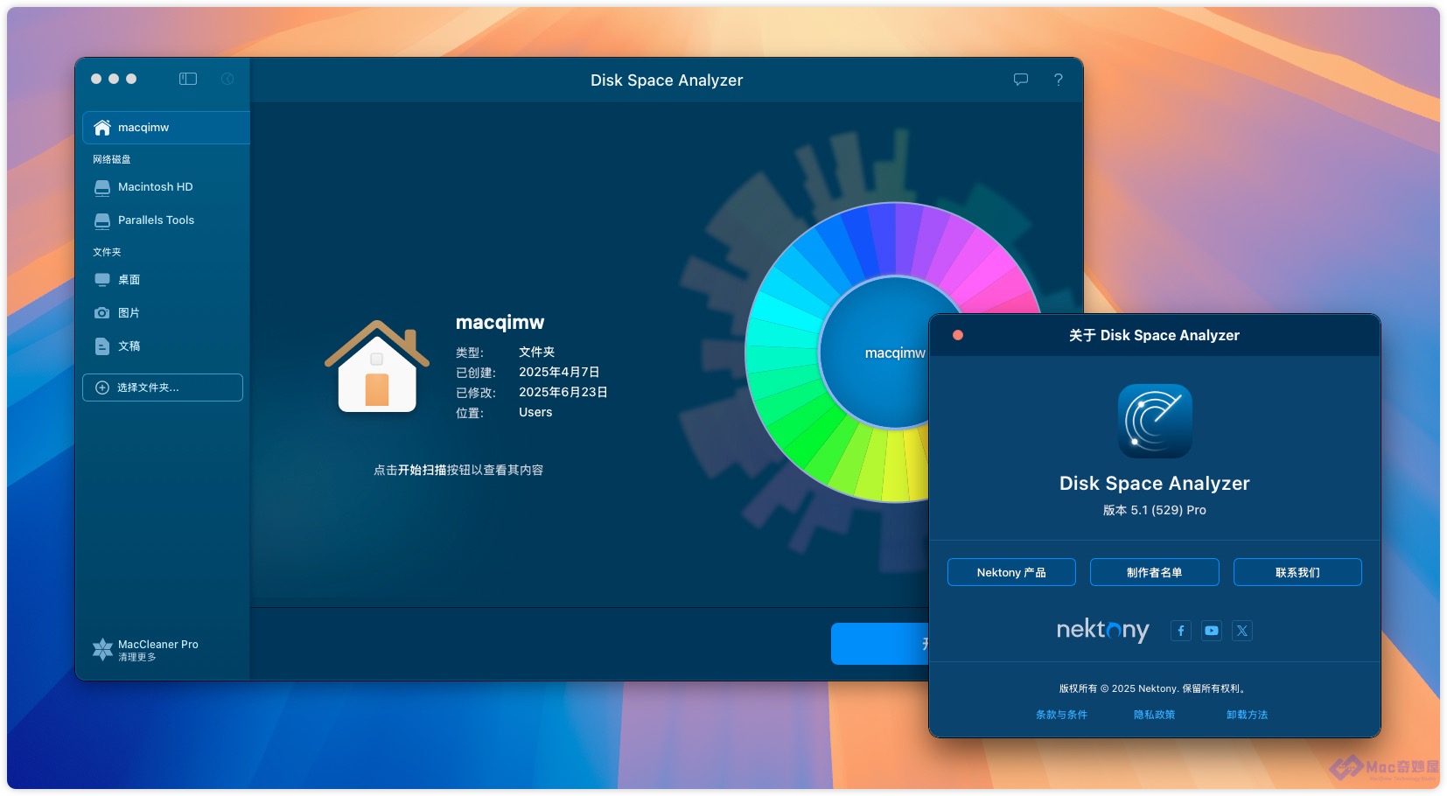Click the macqimw folder title text

click(x=500, y=323)
